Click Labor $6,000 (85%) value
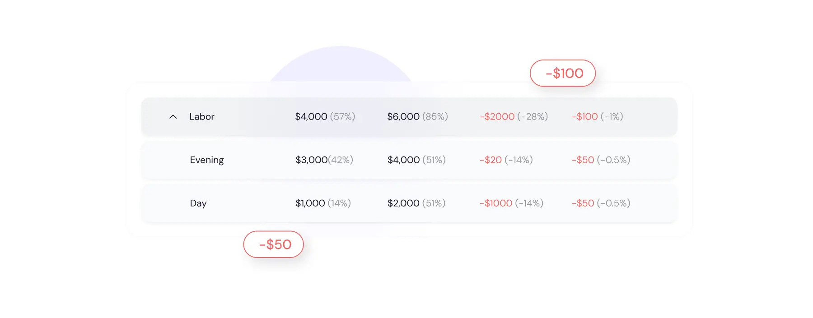Image resolution: width=813 pixels, height=318 pixels. click(418, 117)
